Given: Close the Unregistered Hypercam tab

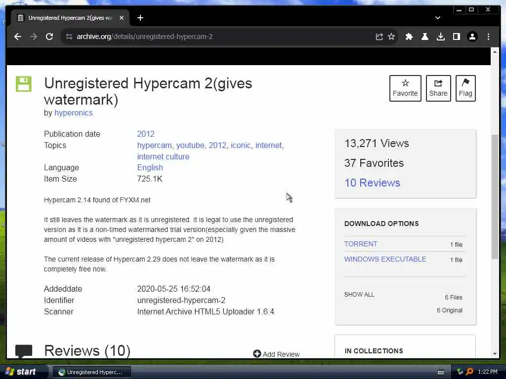Looking at the screenshot, I should coord(122,18).
